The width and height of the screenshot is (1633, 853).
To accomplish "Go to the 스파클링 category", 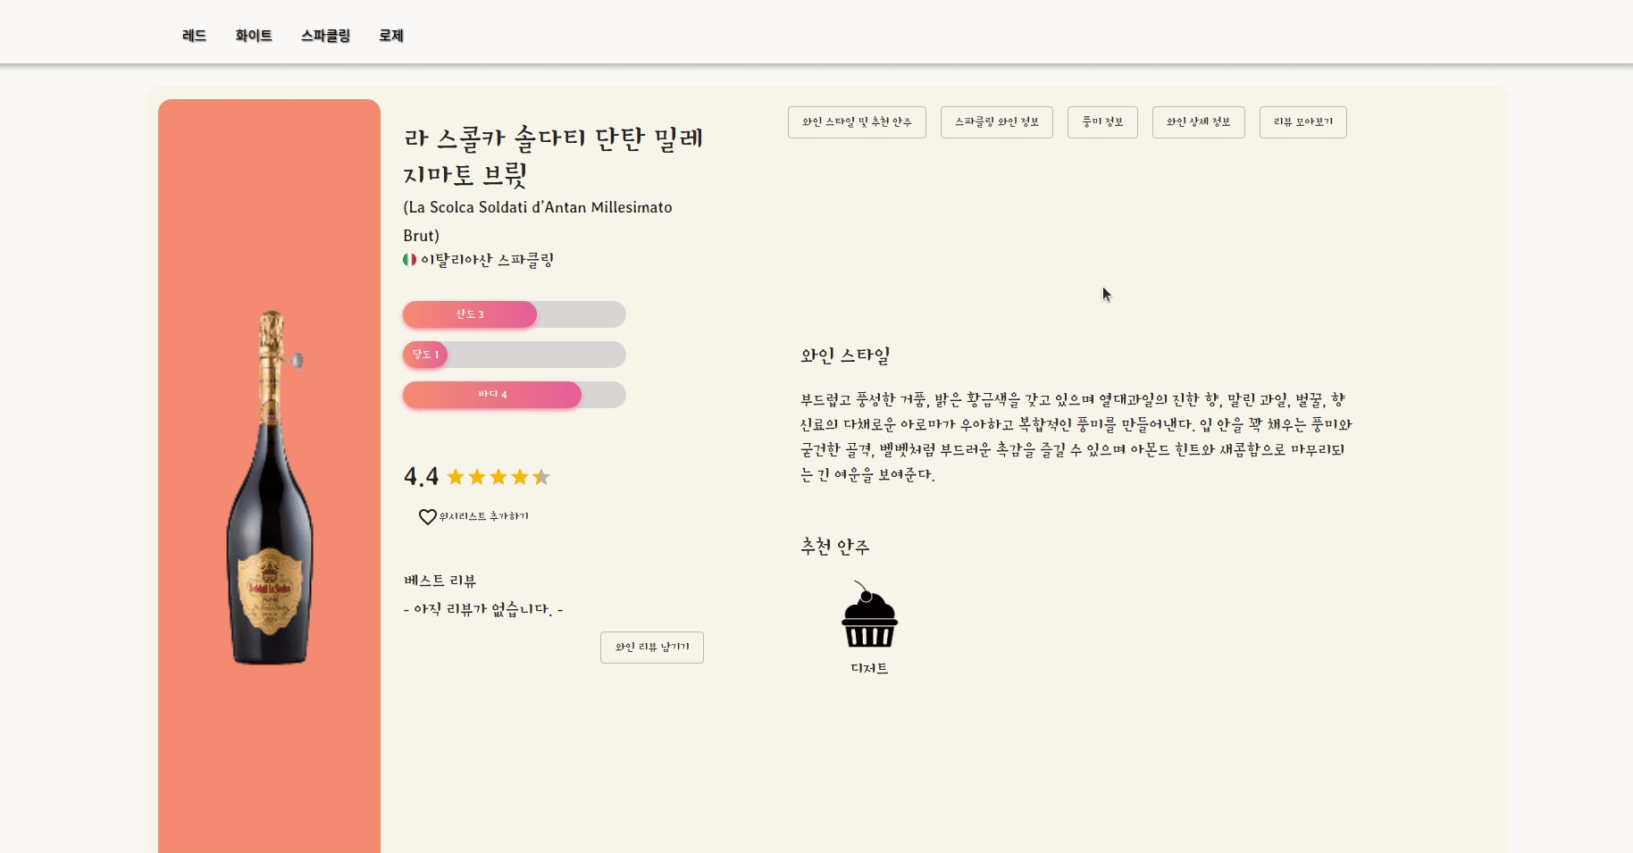I will [x=325, y=36].
